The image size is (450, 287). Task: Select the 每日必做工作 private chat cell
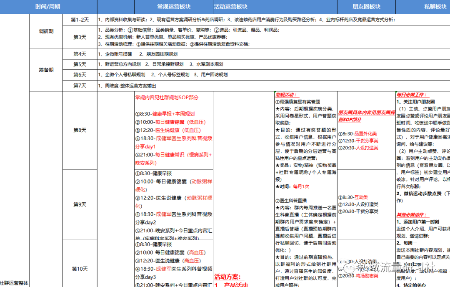pos(423,189)
